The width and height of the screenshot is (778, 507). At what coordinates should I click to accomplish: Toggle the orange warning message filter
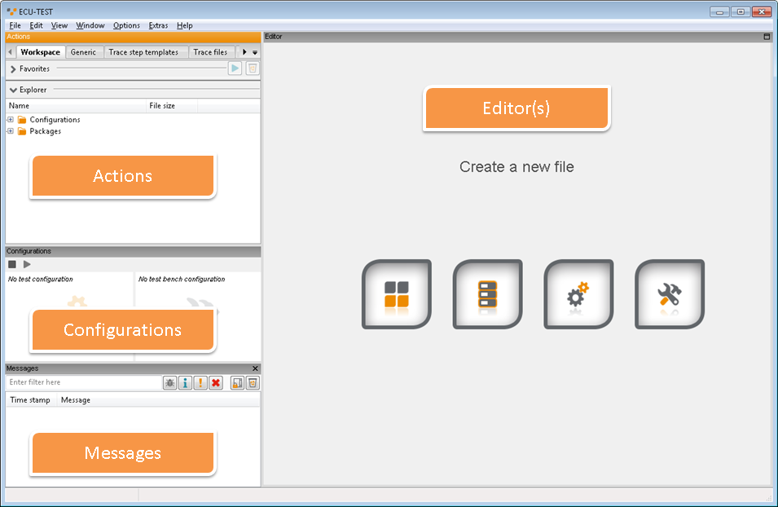click(200, 383)
